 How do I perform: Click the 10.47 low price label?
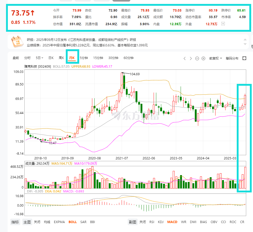(x=52, y=143)
